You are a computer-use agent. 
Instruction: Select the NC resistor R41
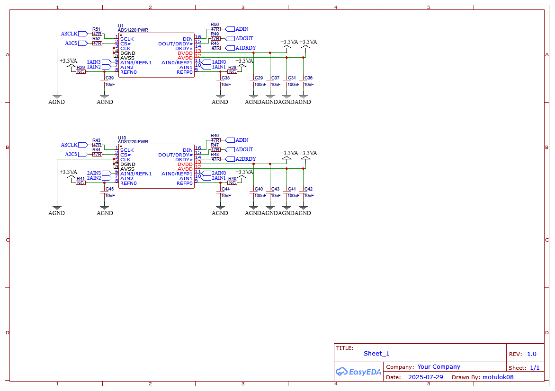[x=81, y=183]
